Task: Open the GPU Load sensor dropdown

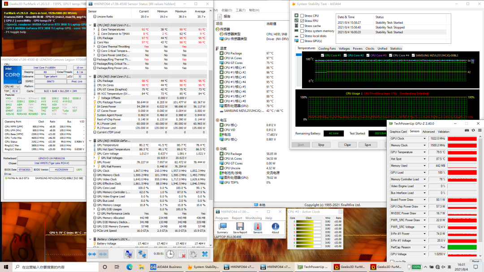Action: click(x=425, y=172)
